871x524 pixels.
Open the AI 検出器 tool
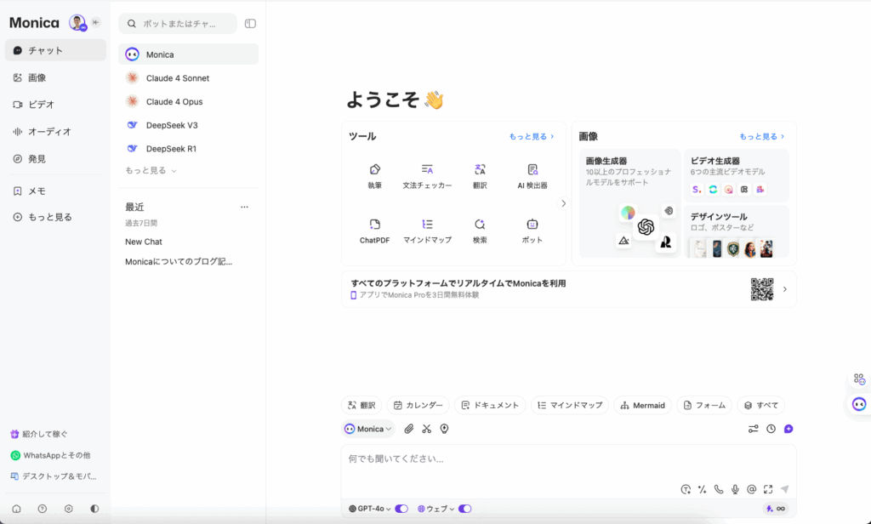point(532,175)
